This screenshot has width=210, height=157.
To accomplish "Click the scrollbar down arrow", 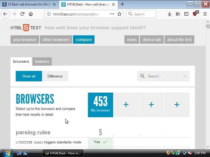I will 208,147.
